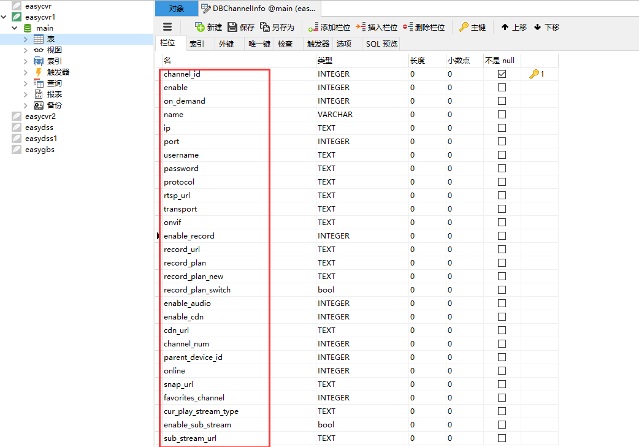The height and width of the screenshot is (447, 639).
Task: Open the SQL 预览 tab
Action: tap(381, 44)
